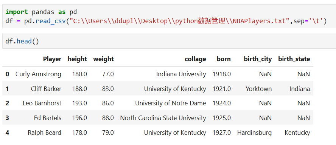Select the Curly Armstrong cell

[x=38, y=74]
